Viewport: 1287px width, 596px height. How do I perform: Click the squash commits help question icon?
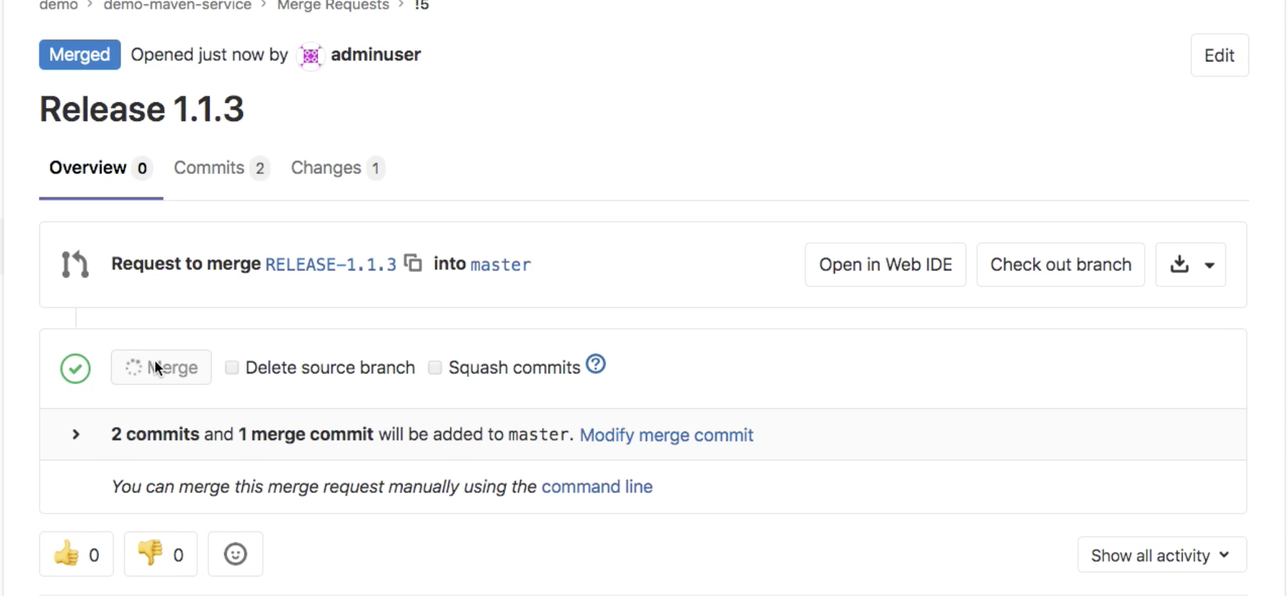[596, 364]
